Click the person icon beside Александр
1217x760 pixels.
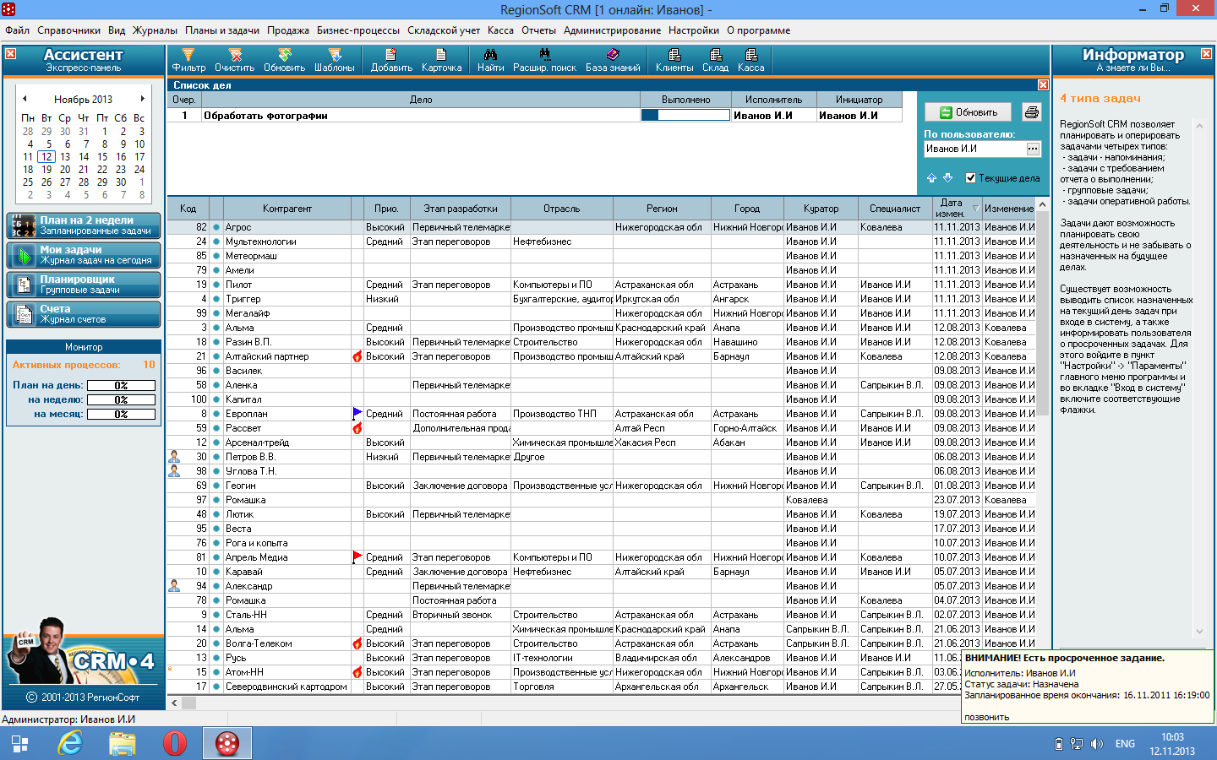(174, 585)
